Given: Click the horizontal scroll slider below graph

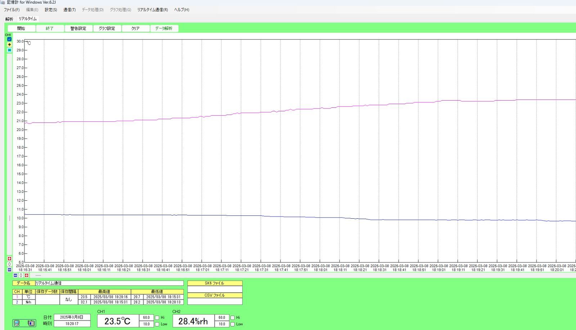Looking at the screenshot, I should point(38,275).
